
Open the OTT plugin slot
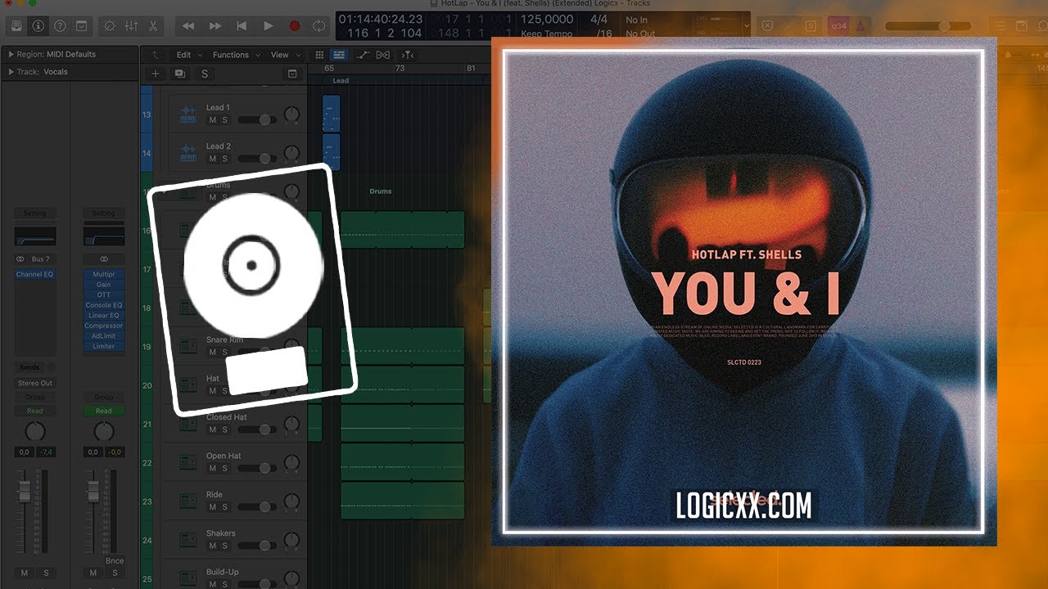pyautogui.click(x=103, y=294)
